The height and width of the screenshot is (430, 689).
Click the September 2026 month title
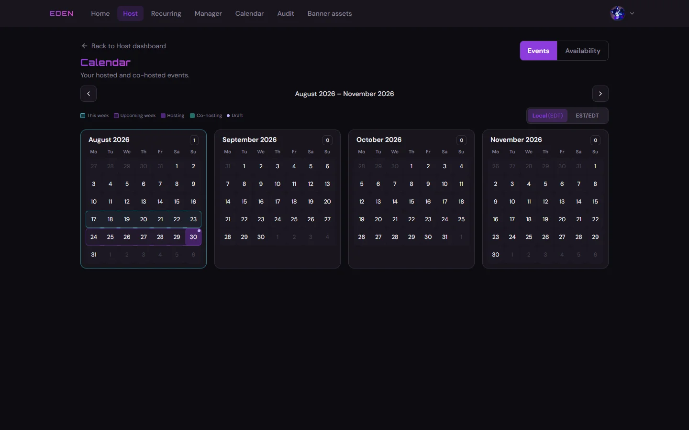click(x=249, y=140)
